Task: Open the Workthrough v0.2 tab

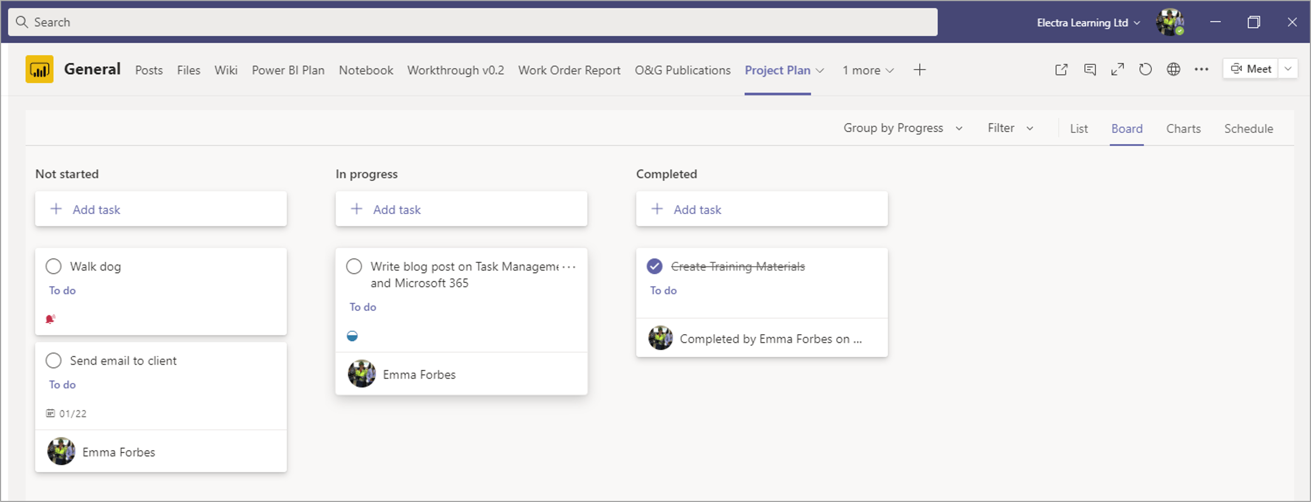Action: click(x=455, y=70)
